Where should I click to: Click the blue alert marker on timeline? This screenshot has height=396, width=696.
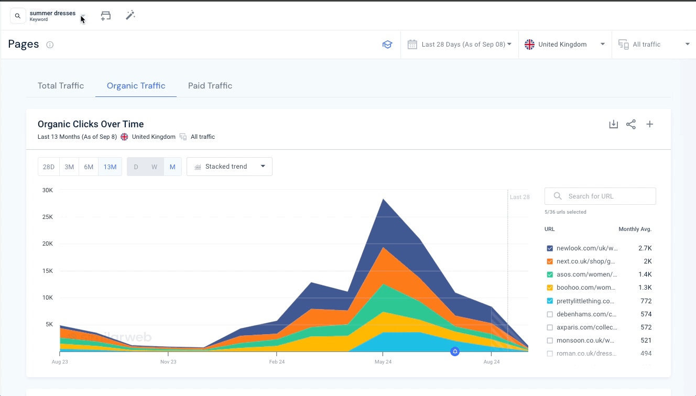(455, 351)
